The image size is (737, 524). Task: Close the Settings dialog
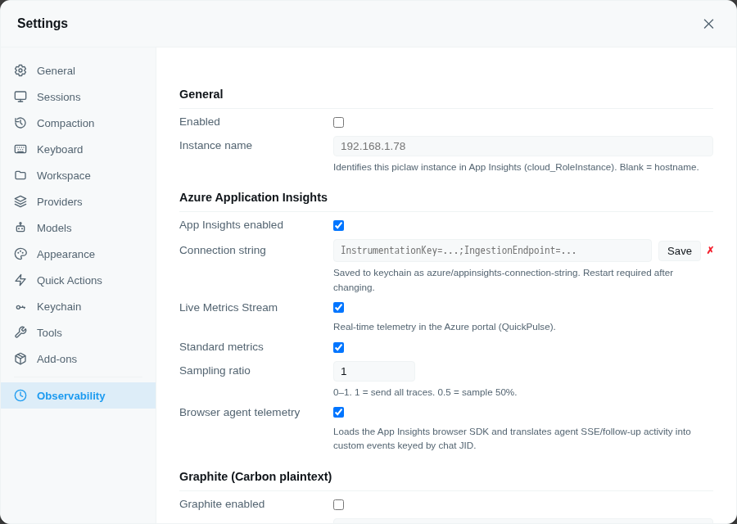pyautogui.click(x=708, y=24)
